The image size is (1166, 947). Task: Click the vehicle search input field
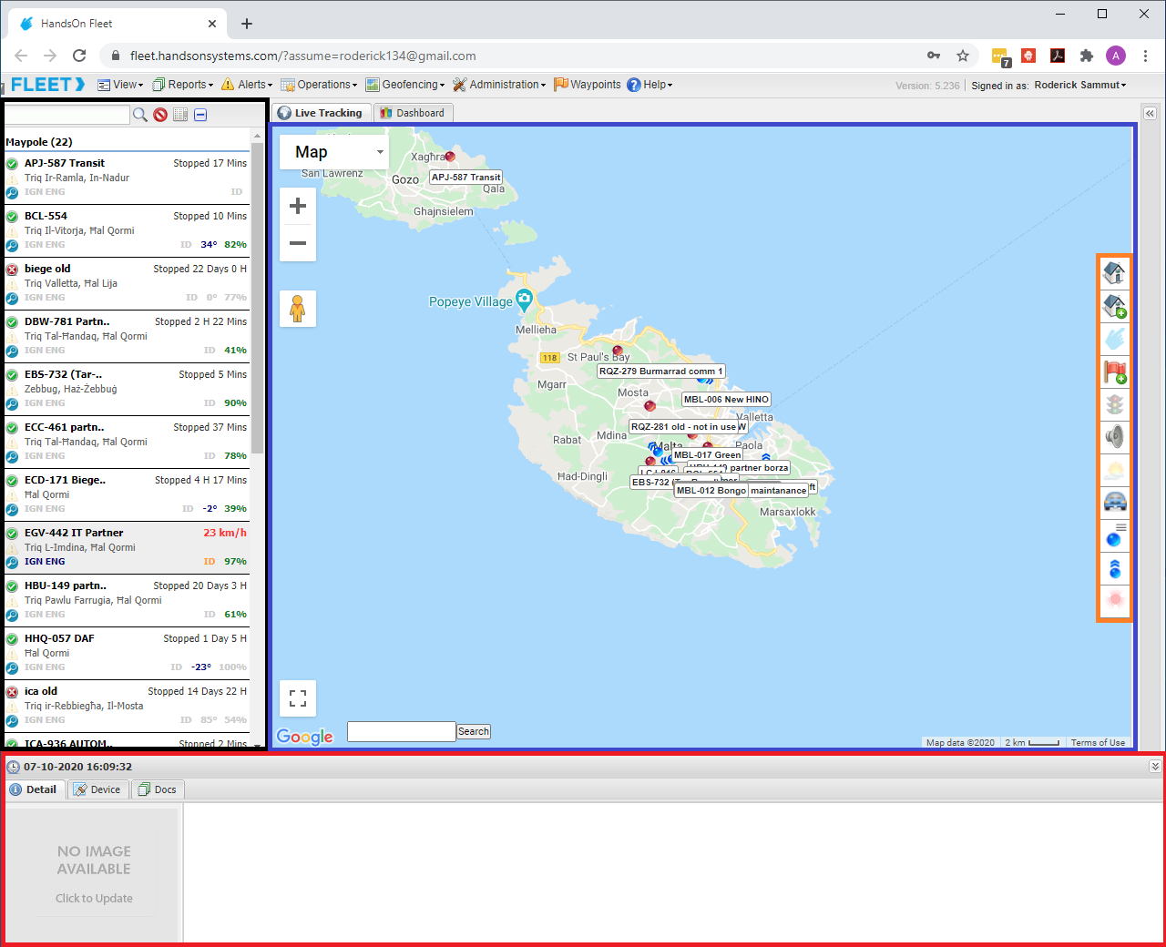point(67,115)
